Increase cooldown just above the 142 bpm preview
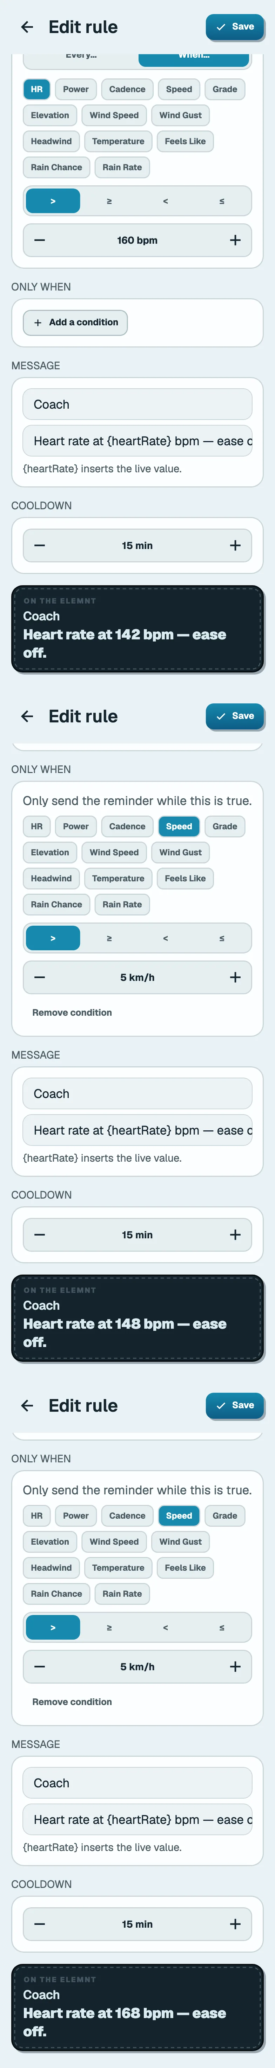The height and width of the screenshot is (2068, 275). [235, 545]
